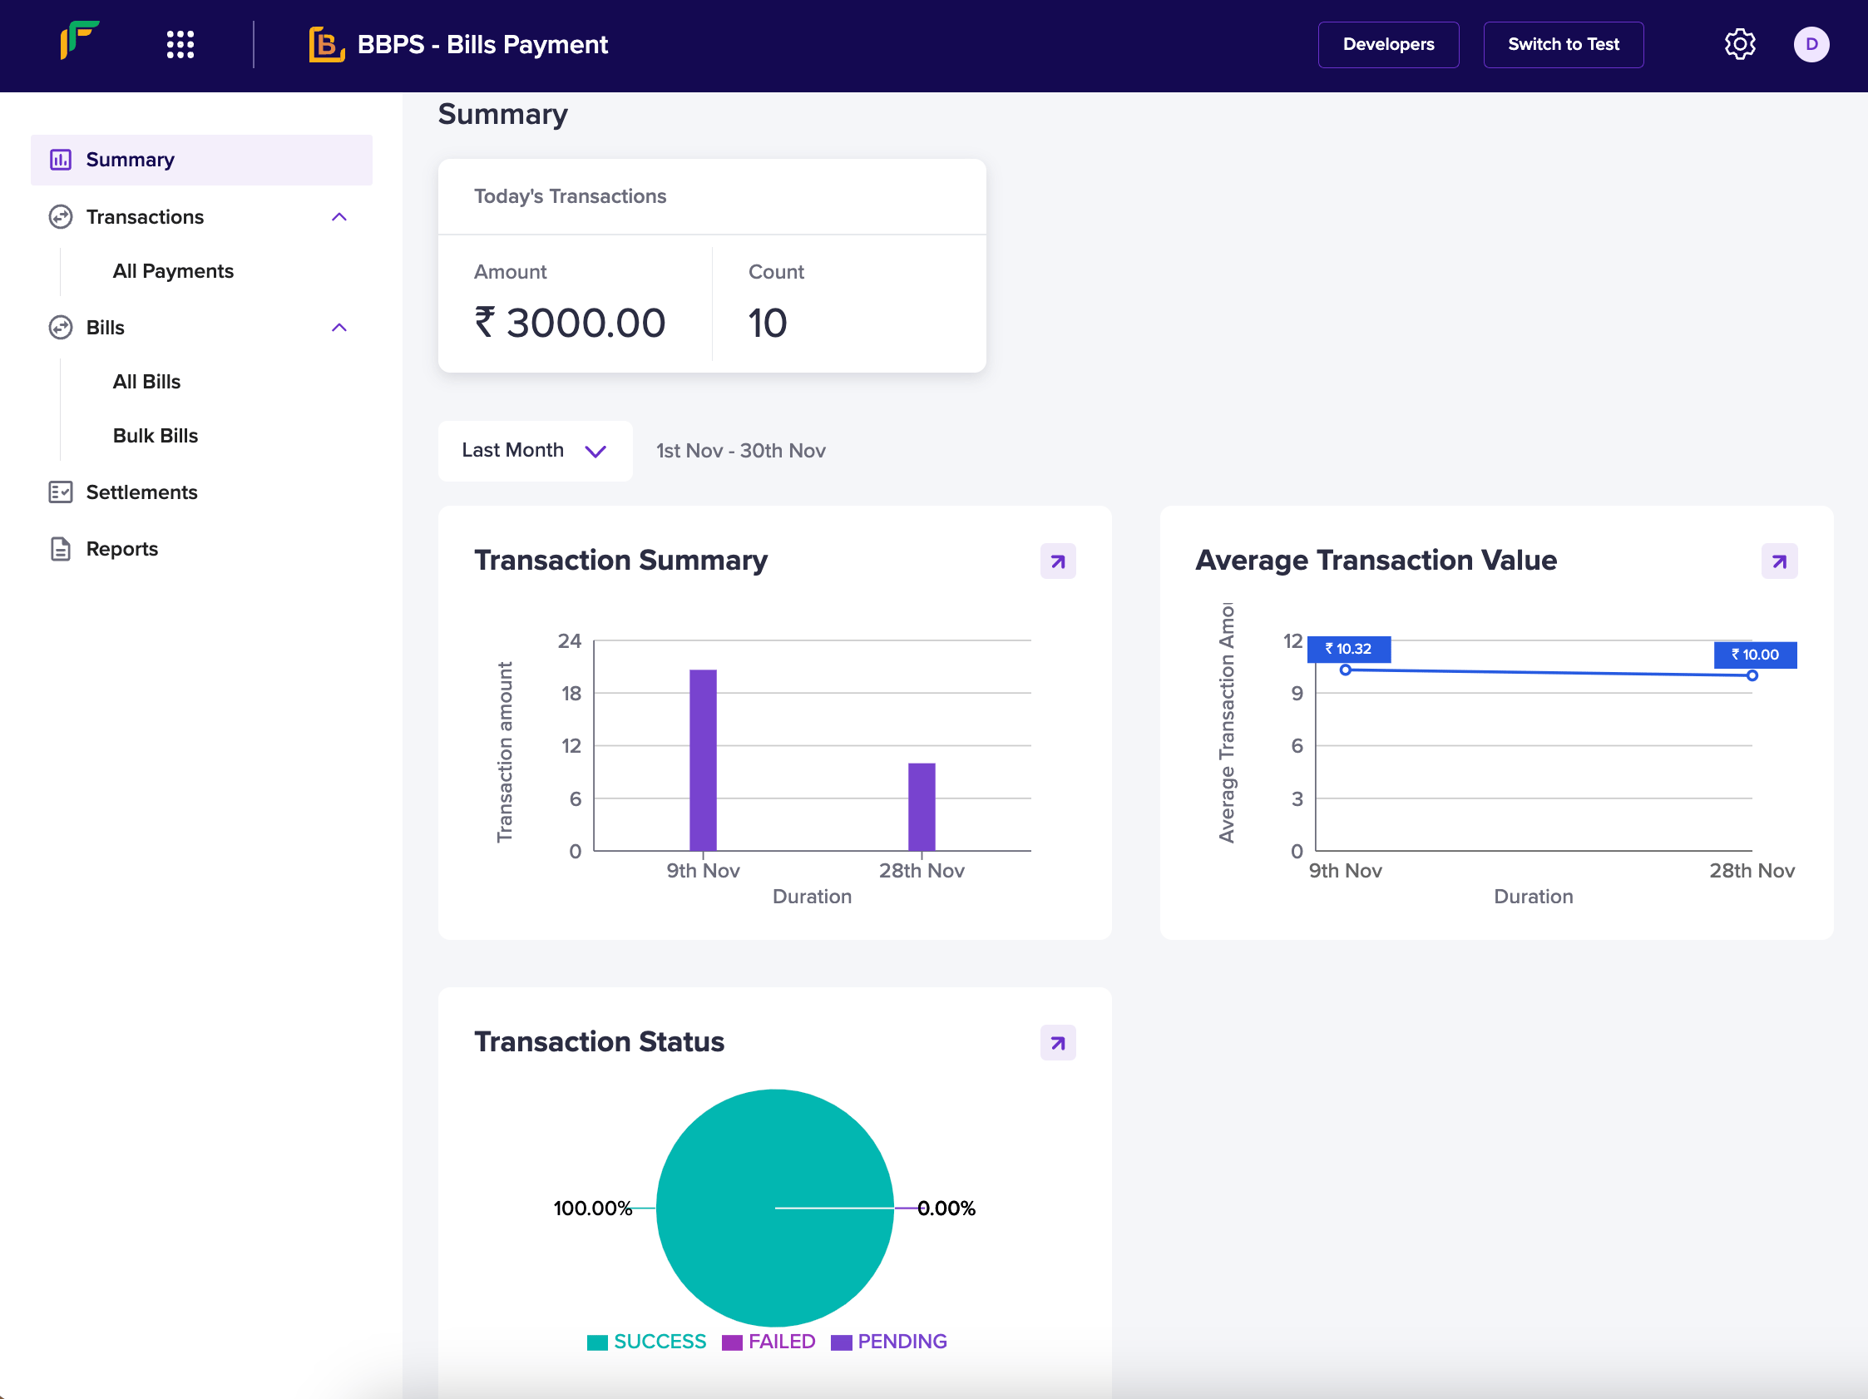This screenshot has width=1868, height=1399.
Task: Collapse the Bills section chevron
Action: coord(339,328)
